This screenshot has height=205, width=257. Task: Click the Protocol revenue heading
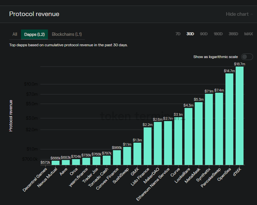click(34, 14)
